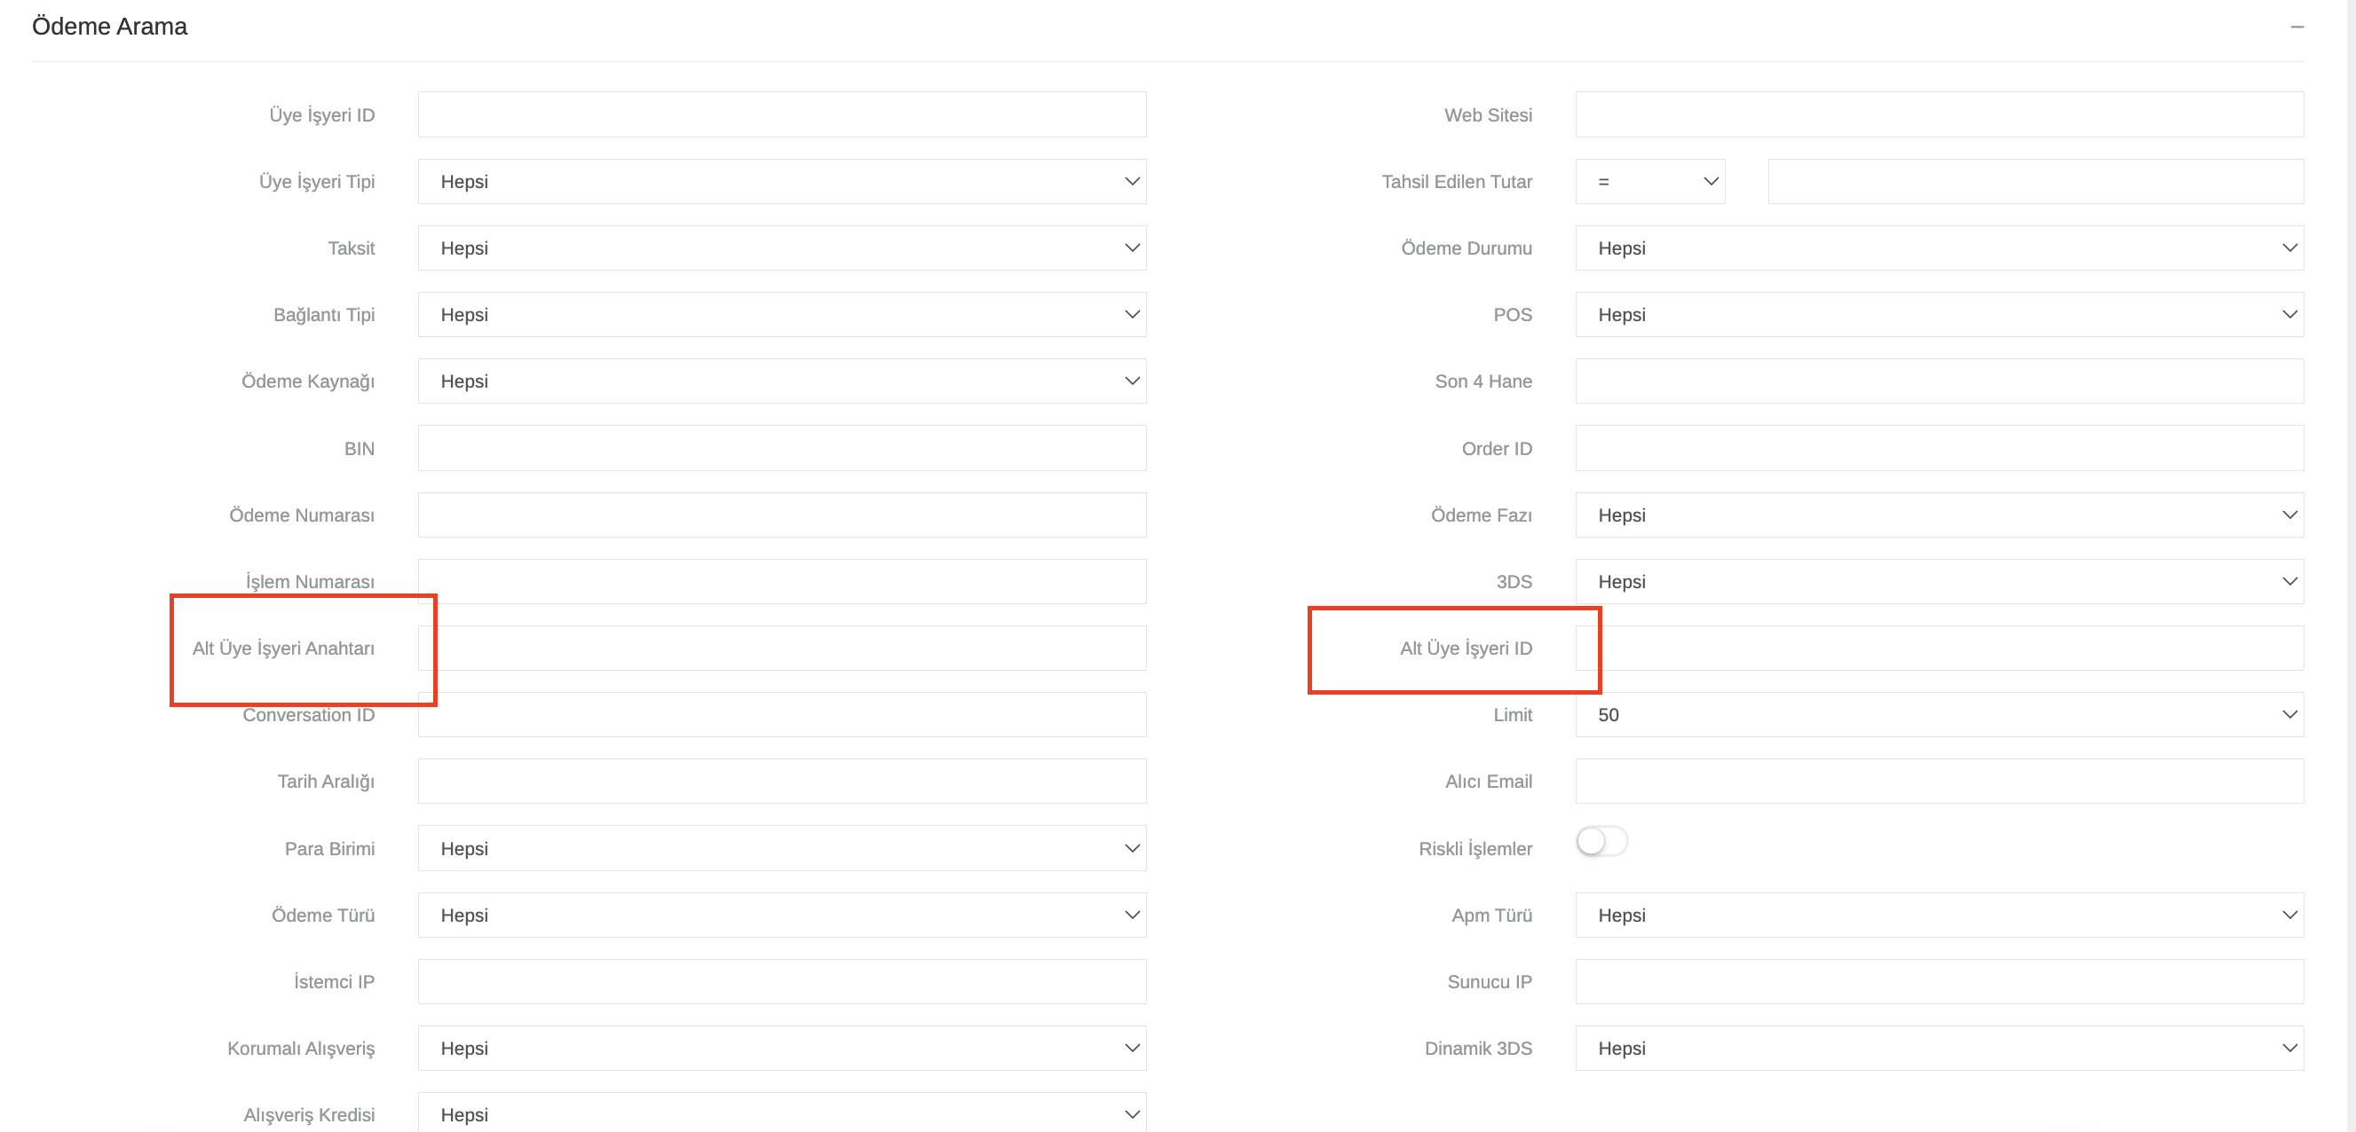Expand the Apm Türü dropdown
Viewport: 2356px width, 1132px height.
point(1938,916)
